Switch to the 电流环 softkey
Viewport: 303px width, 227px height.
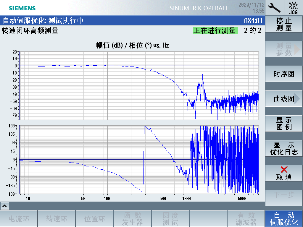19,219
